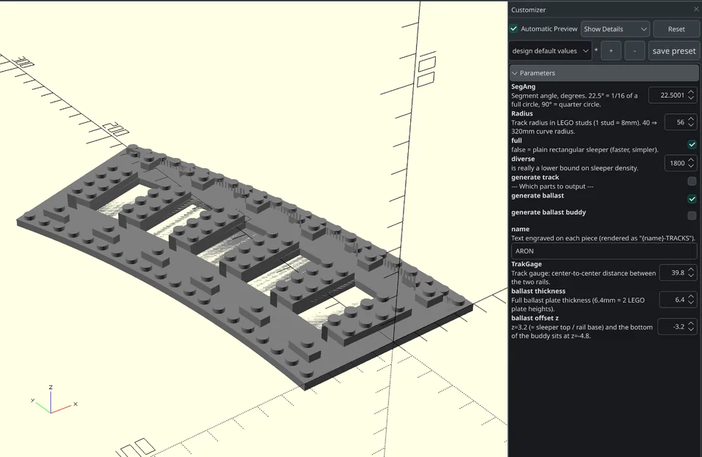The image size is (702, 457).
Task: Increase Radius with the up arrow
Action: [x=691, y=118]
